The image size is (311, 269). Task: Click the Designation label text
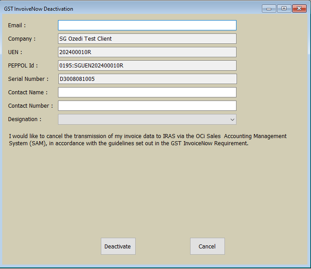click(x=25, y=119)
